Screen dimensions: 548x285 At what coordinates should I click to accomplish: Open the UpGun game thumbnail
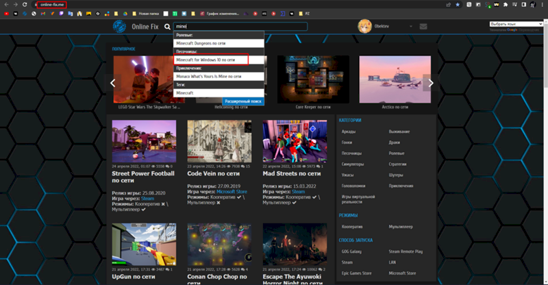click(x=144, y=245)
